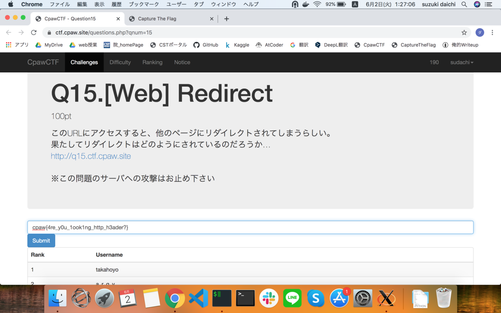The width and height of the screenshot is (501, 313).
Task: Open the MyDrive bookmark
Action: coord(49,45)
